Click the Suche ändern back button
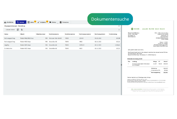177x119 pixels. tap(10, 30)
